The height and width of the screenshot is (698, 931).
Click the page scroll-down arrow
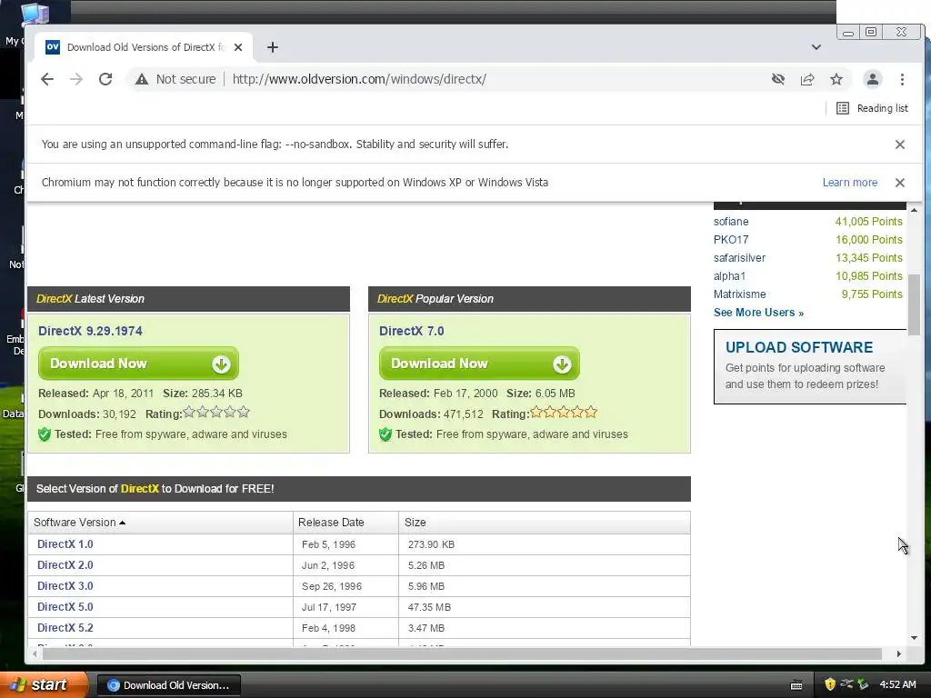tap(914, 638)
